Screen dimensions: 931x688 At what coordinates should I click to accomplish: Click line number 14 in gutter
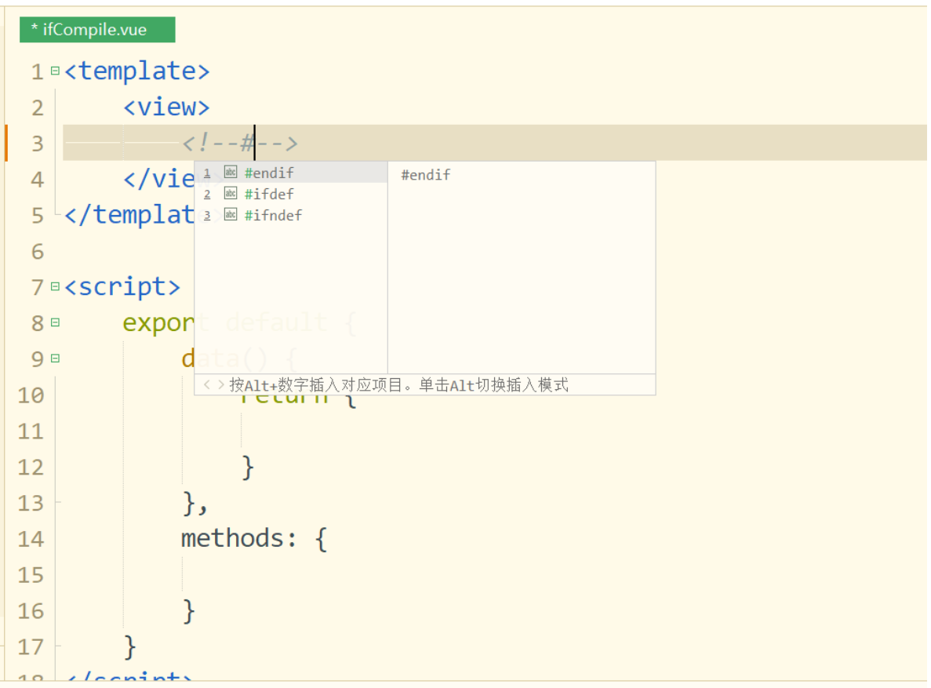pos(31,540)
